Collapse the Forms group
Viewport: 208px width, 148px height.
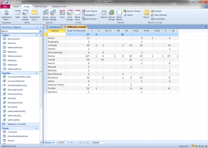point(36,129)
